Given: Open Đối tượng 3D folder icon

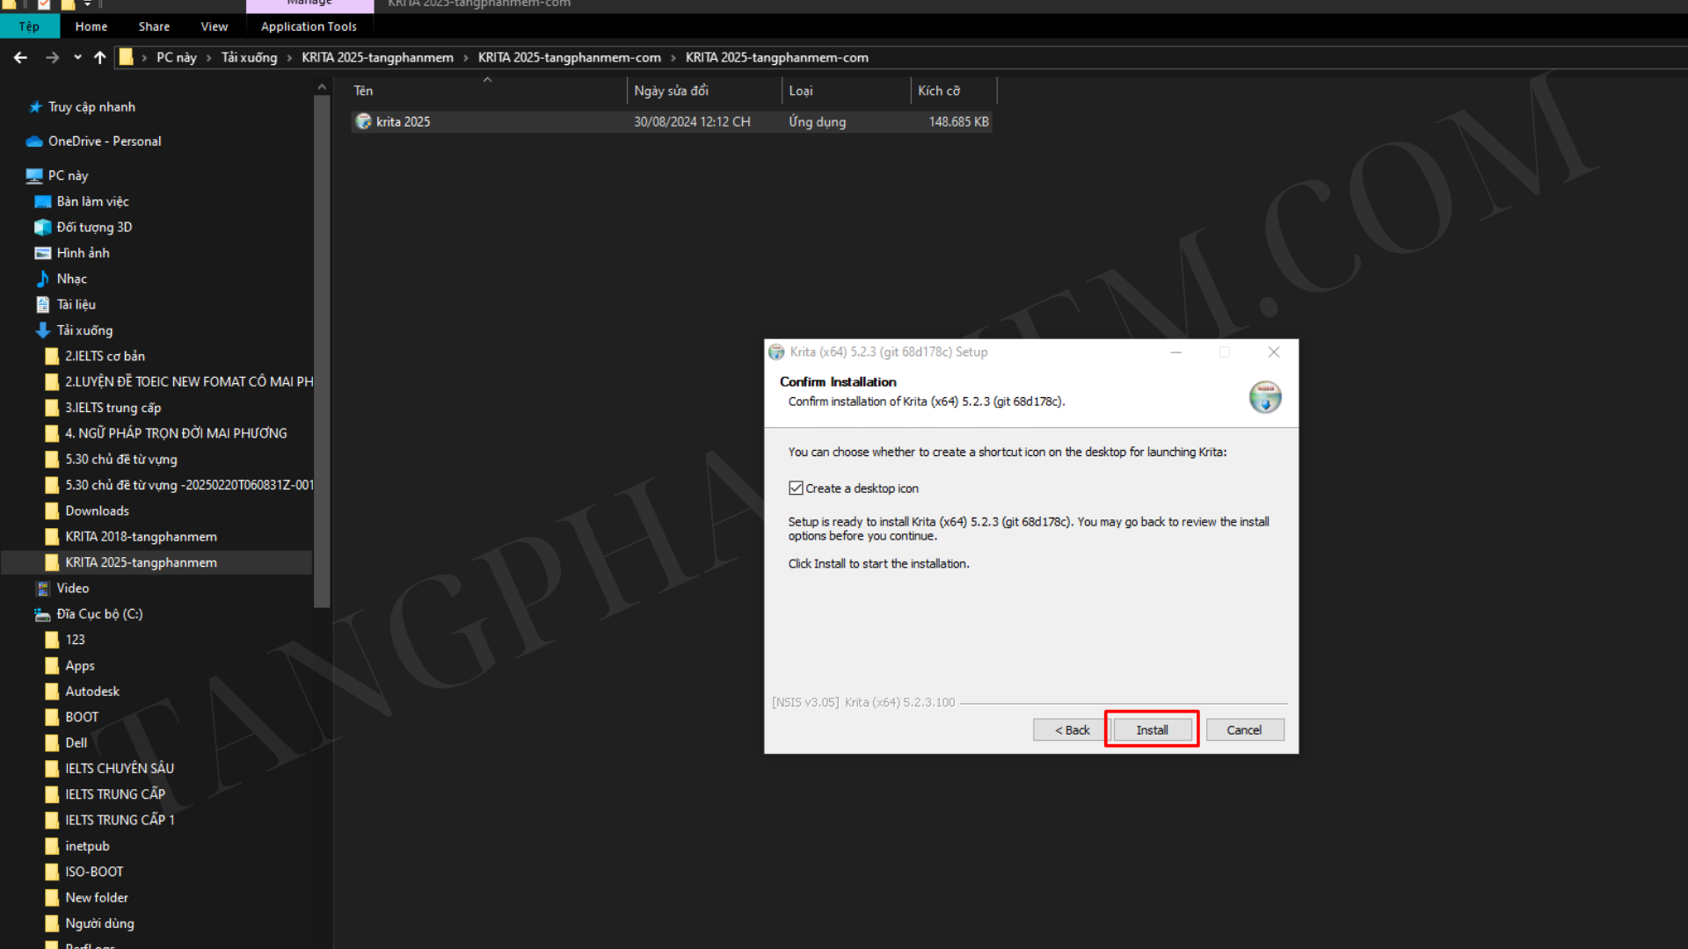Looking at the screenshot, I should [x=42, y=228].
